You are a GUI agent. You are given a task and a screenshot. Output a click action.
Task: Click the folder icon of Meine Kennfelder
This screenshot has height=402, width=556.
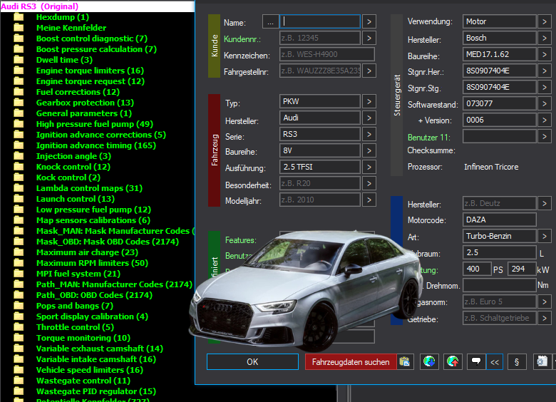pyautogui.click(x=19, y=28)
